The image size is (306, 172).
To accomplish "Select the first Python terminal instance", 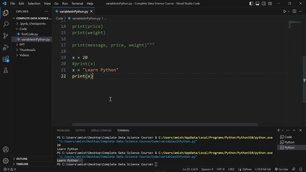I will tap(292, 142).
